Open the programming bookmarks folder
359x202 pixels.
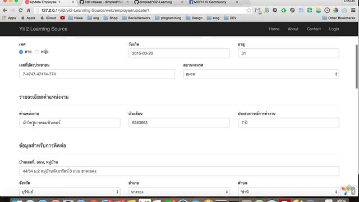tap(168, 18)
